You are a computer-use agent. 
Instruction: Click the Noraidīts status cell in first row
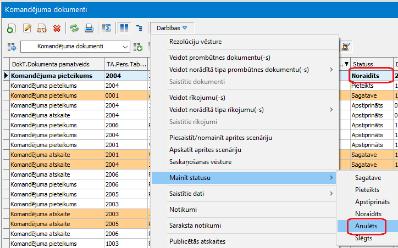tap(372, 76)
